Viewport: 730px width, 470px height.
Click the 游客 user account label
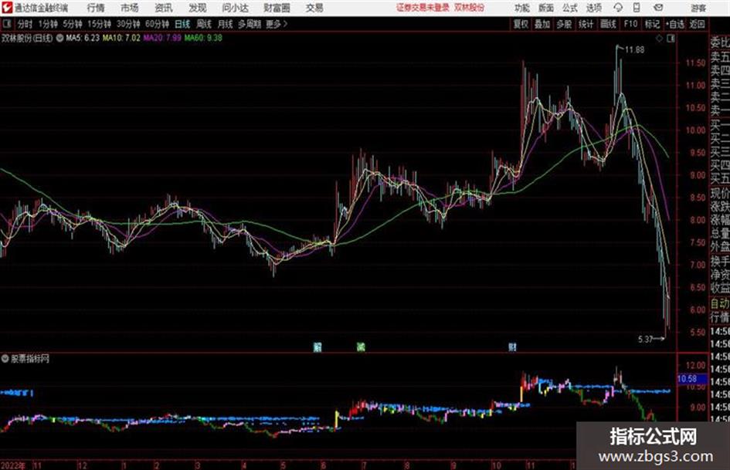coord(698,8)
